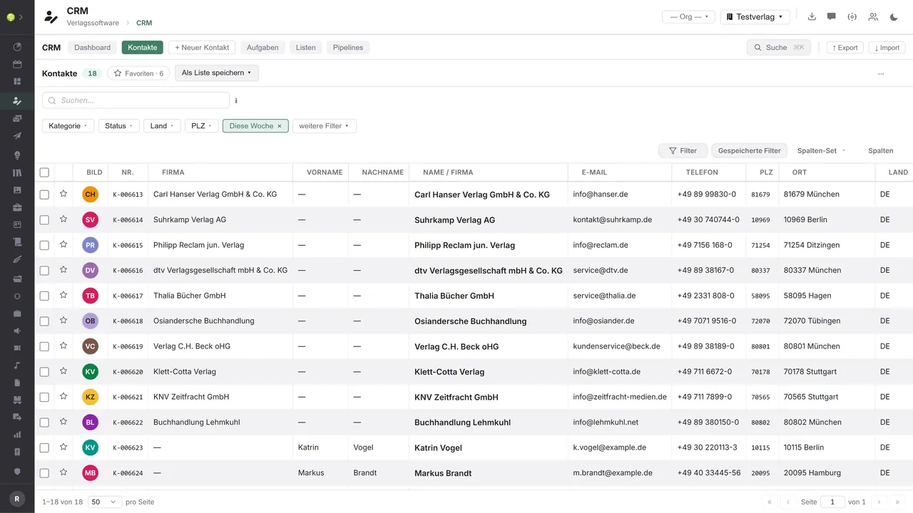
Task: Click the info icon next to the search field
Action: pos(236,100)
